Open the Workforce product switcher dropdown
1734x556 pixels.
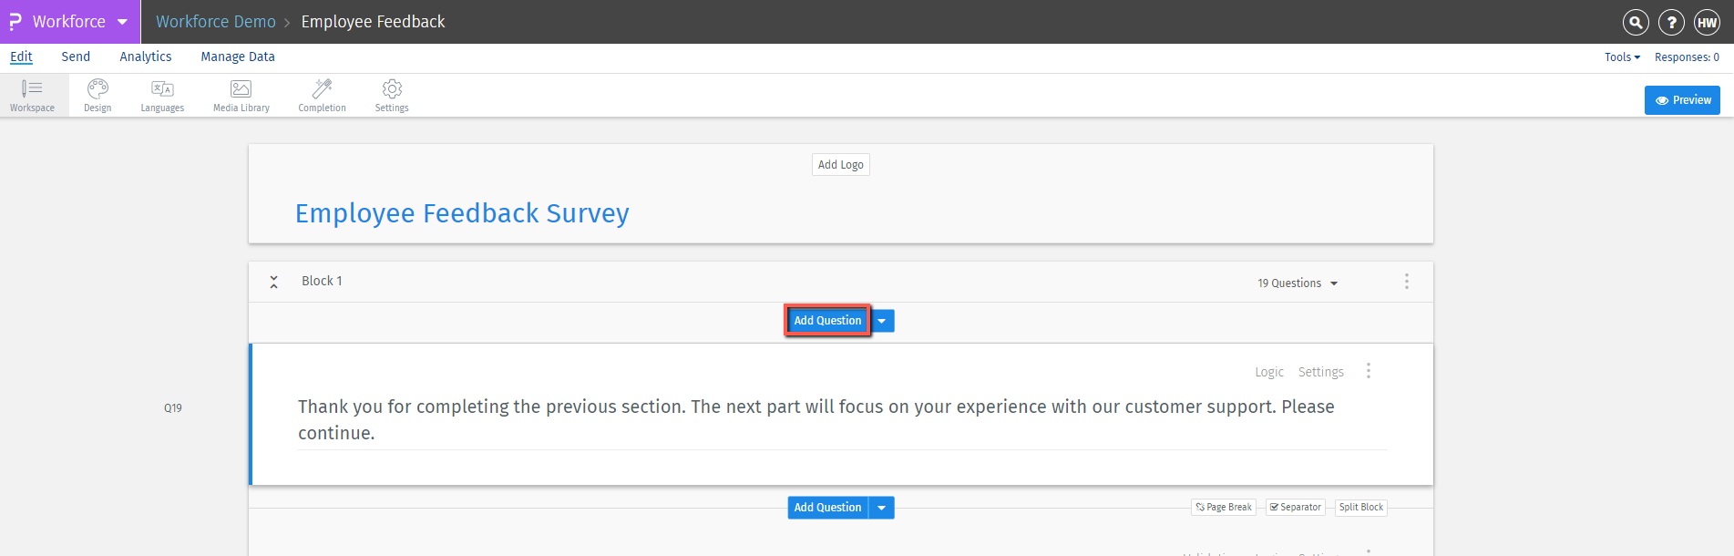pos(69,22)
